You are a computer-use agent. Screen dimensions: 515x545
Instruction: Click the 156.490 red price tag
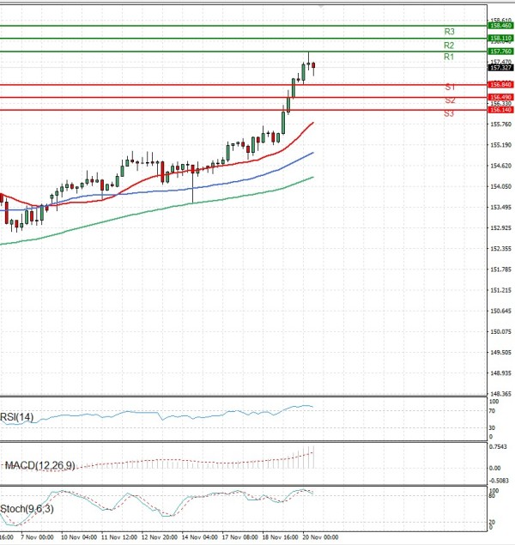coord(500,98)
